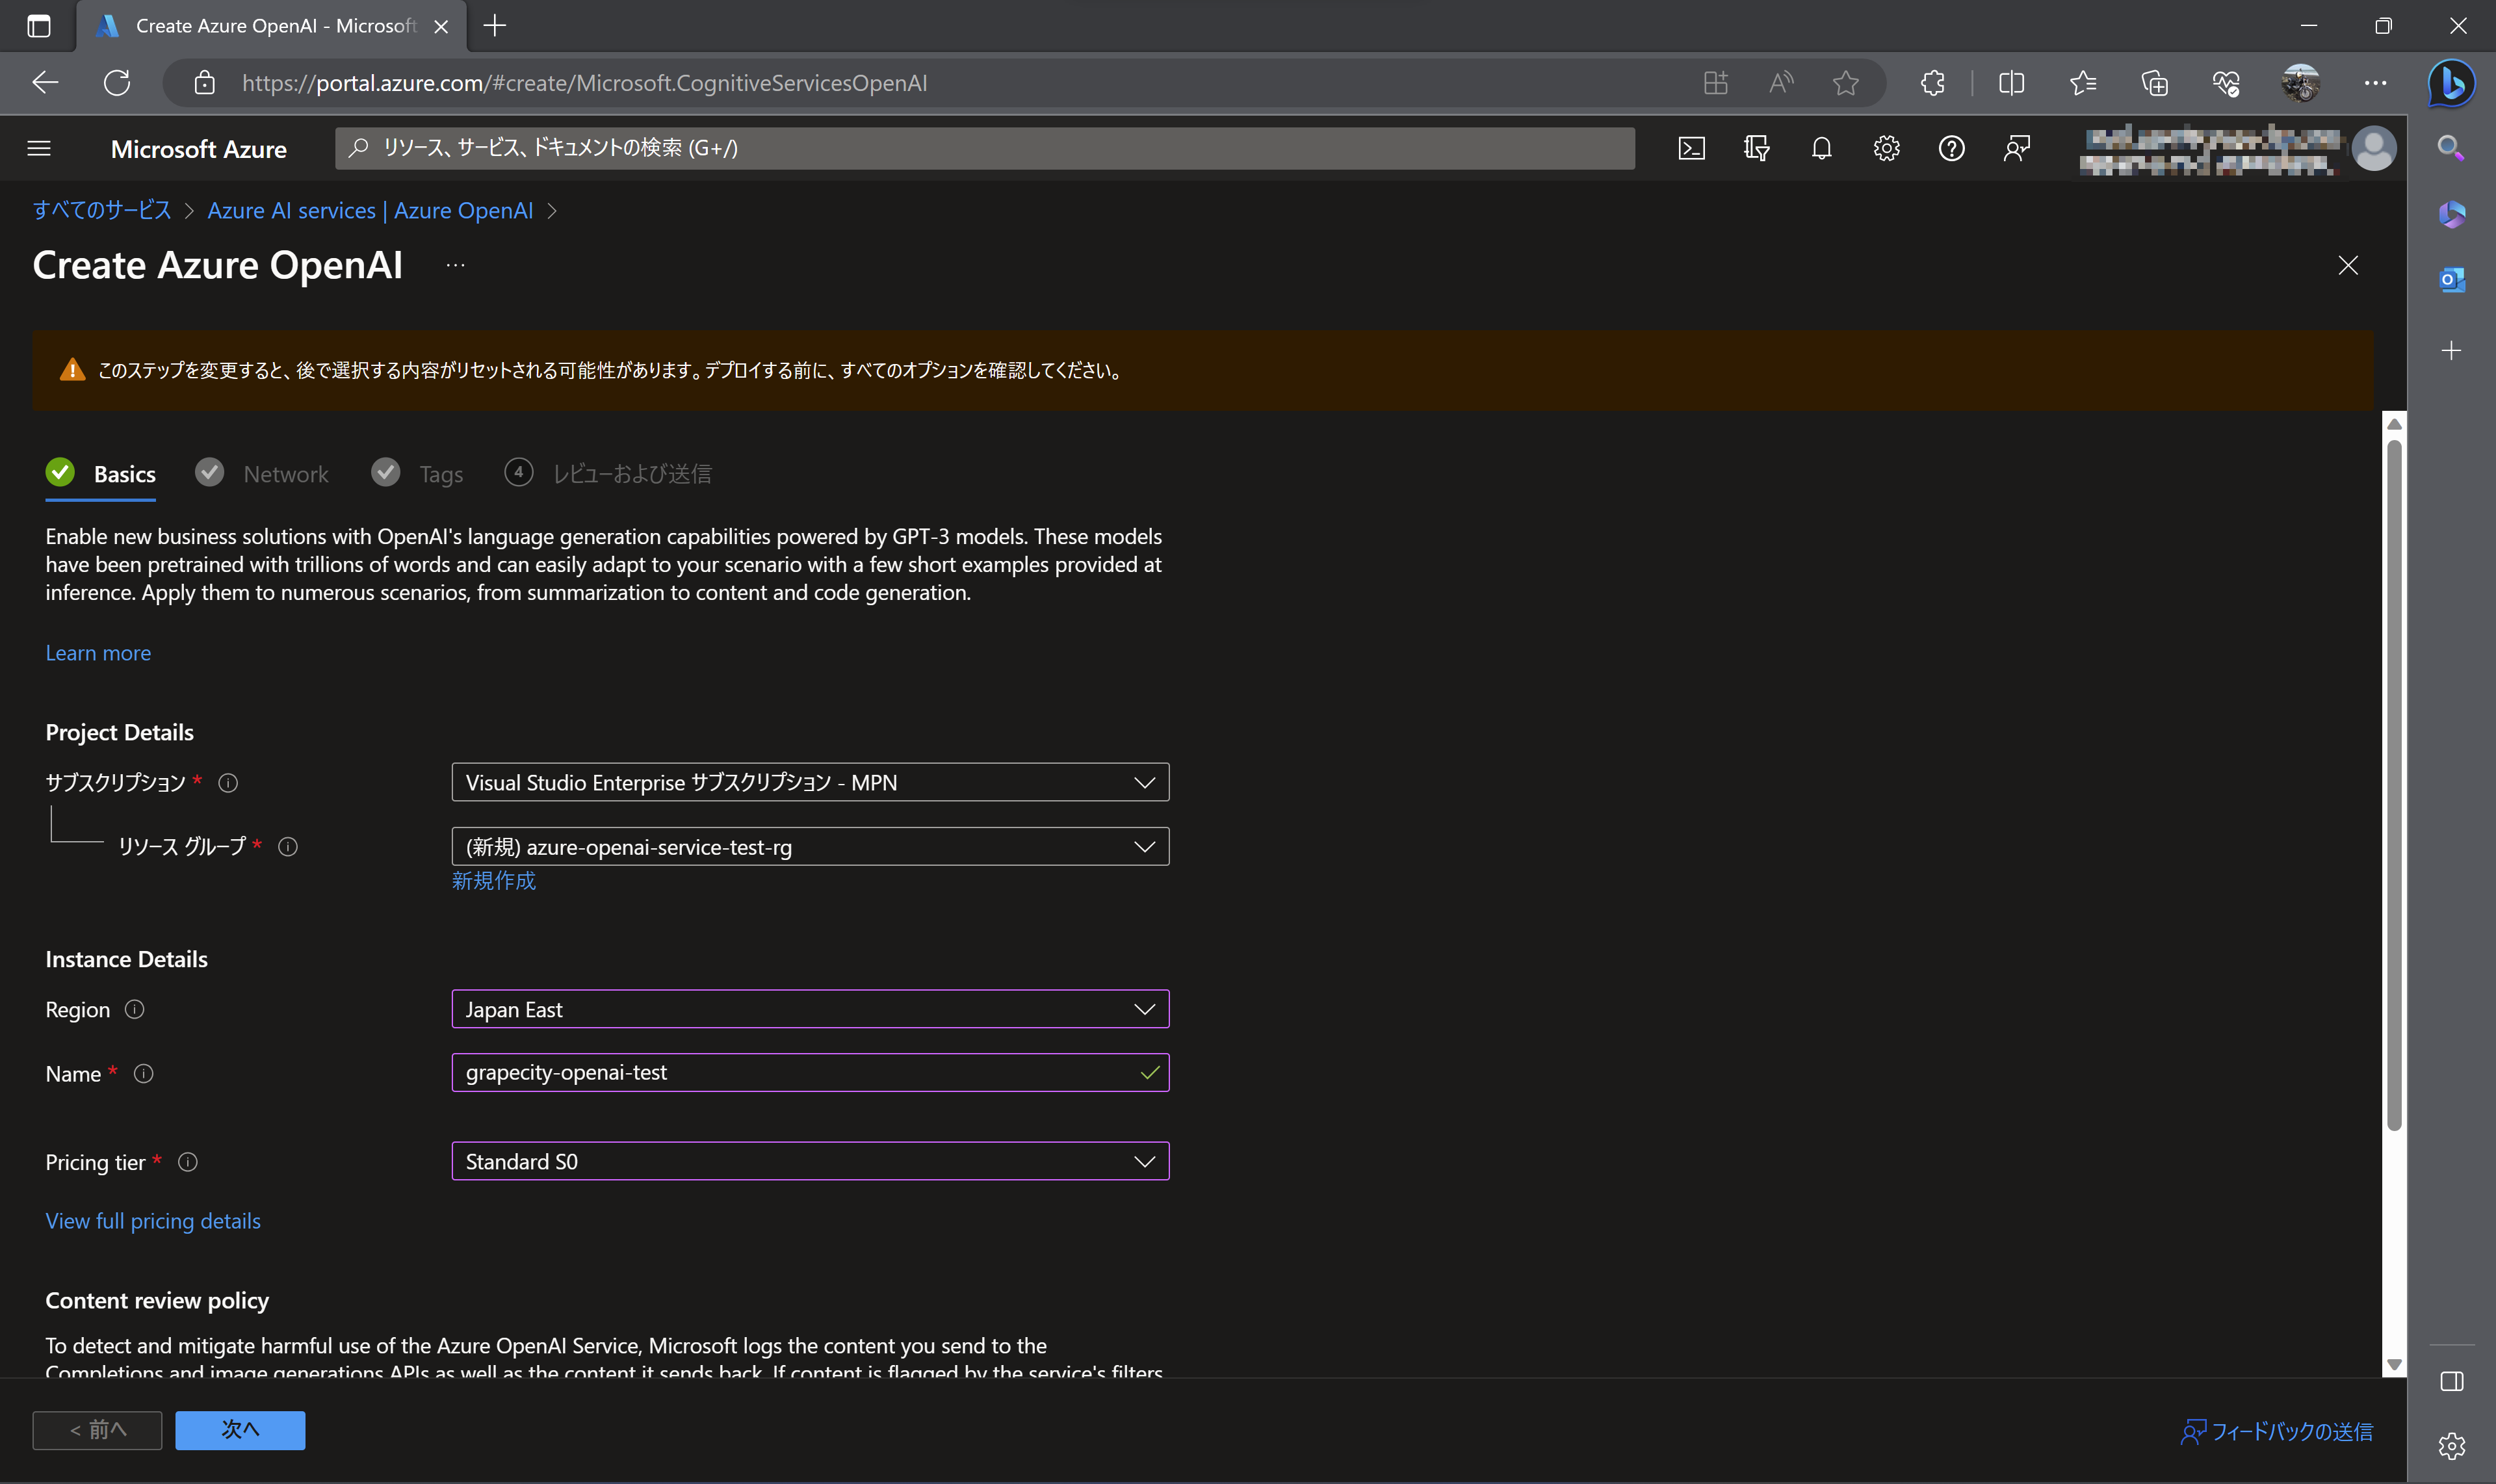This screenshot has width=2496, height=1484.
Task: Open the Directories and subscriptions filter
Action: pos(1756,149)
